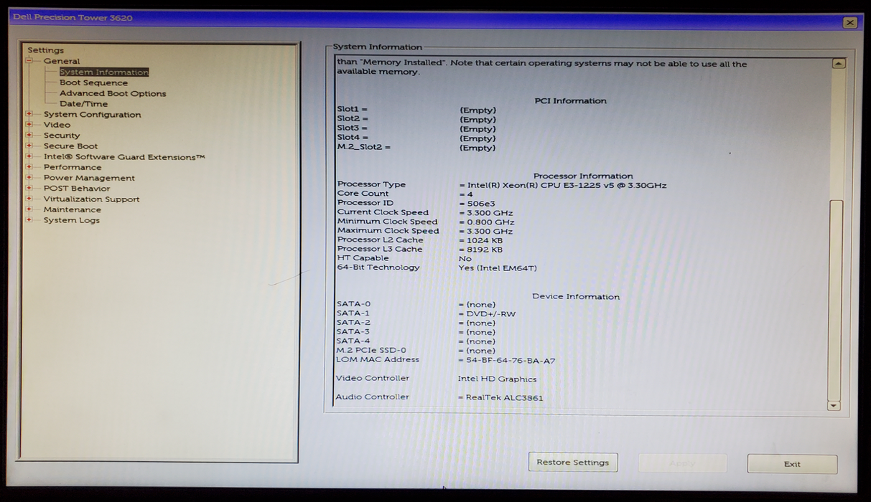The height and width of the screenshot is (502, 871).
Task: Open the Boot Sequence item
Action: (x=93, y=82)
